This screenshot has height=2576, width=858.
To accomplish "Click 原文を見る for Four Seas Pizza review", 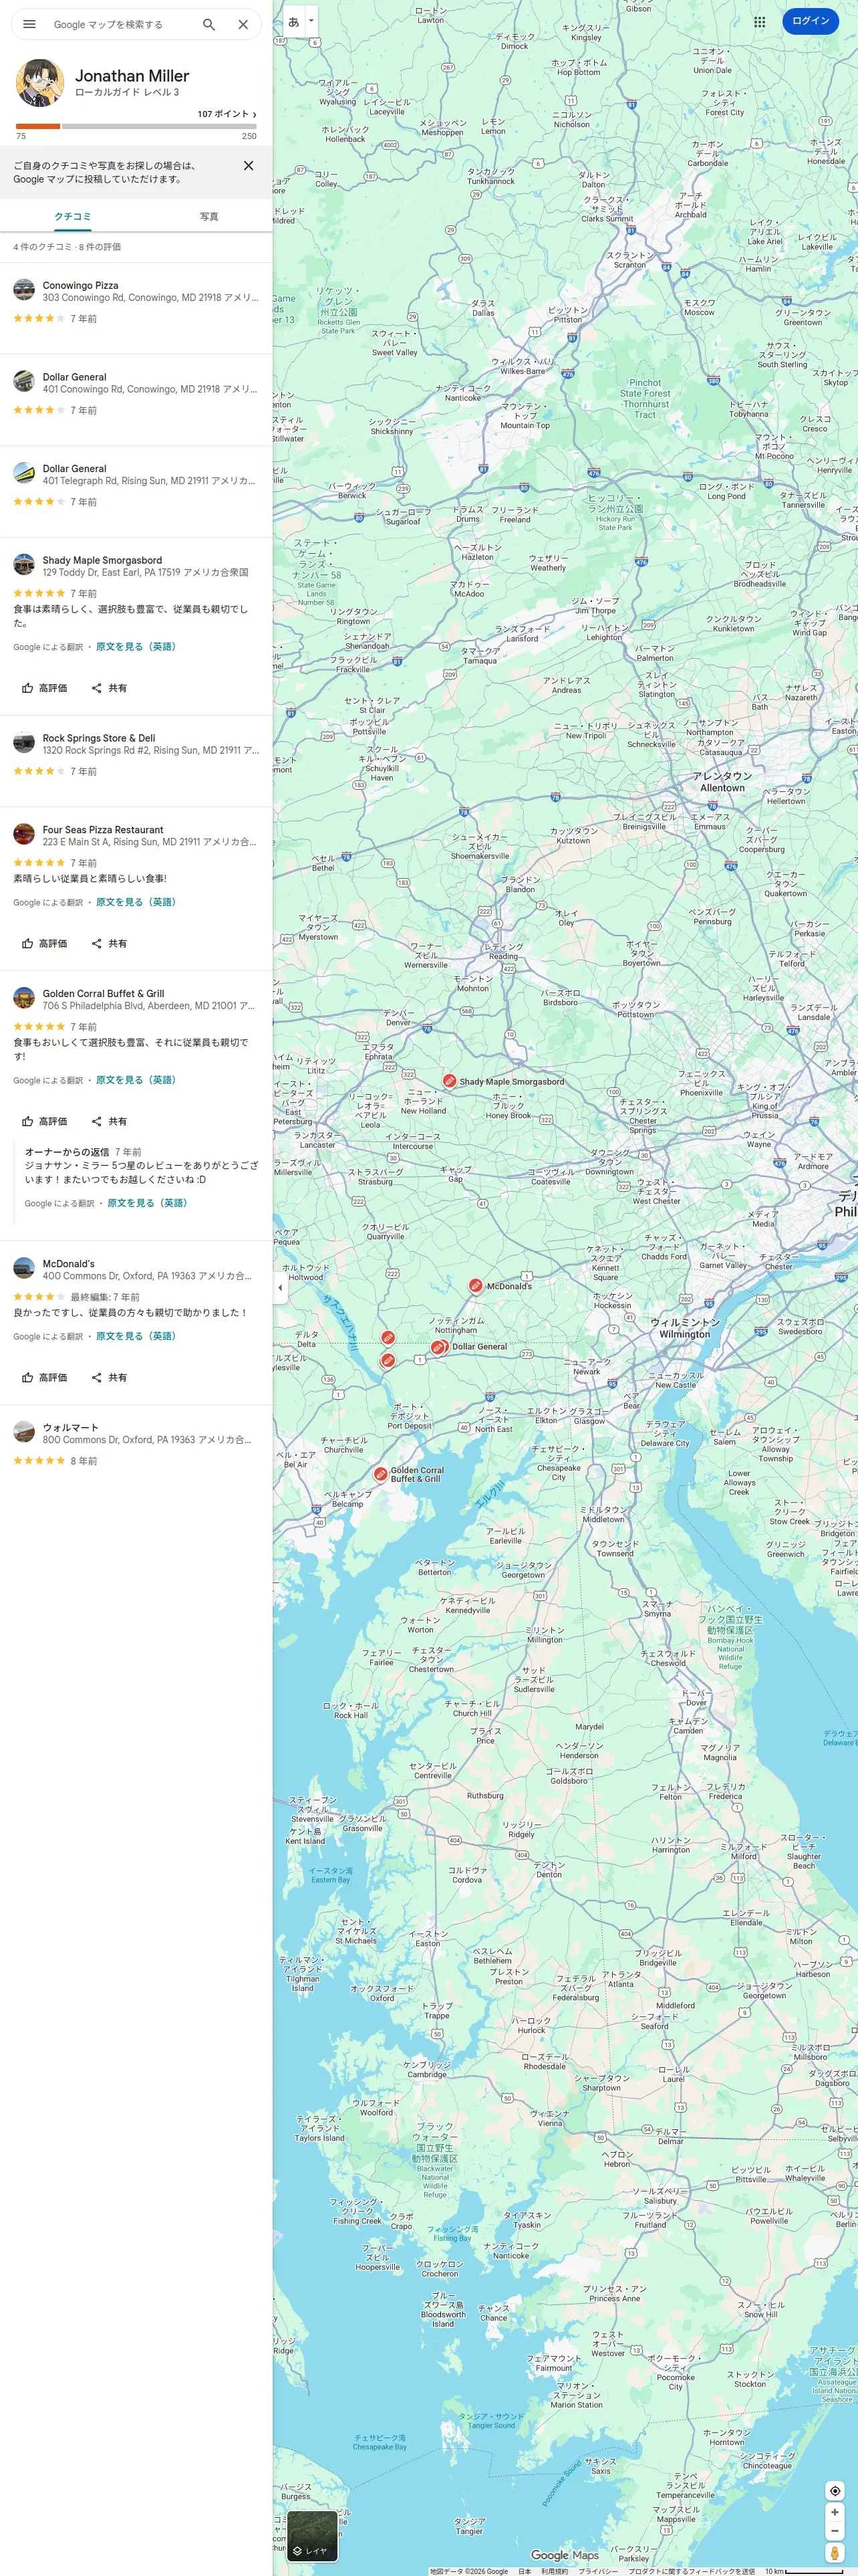I will coord(135,902).
